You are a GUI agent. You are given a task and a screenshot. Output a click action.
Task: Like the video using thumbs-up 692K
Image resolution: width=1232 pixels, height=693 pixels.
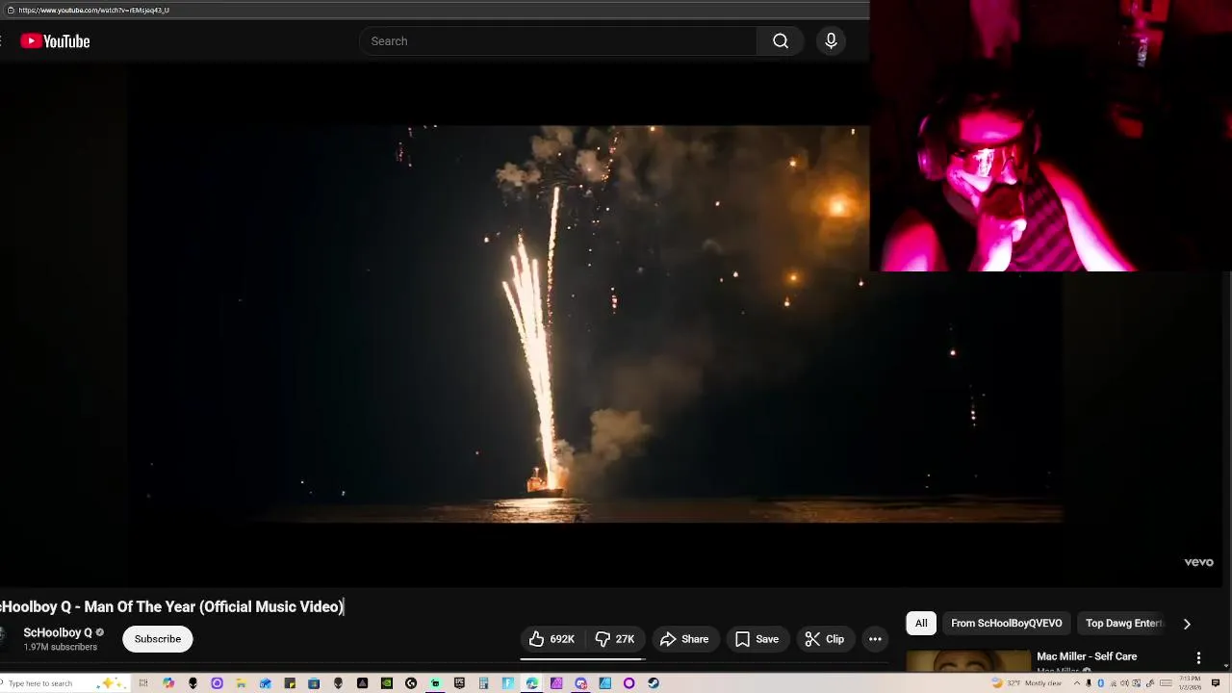(552, 639)
